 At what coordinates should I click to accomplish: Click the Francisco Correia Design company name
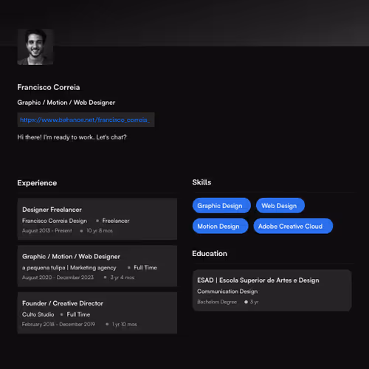coord(55,221)
